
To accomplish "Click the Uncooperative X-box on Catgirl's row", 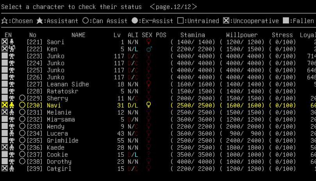I will [x=5, y=168].
